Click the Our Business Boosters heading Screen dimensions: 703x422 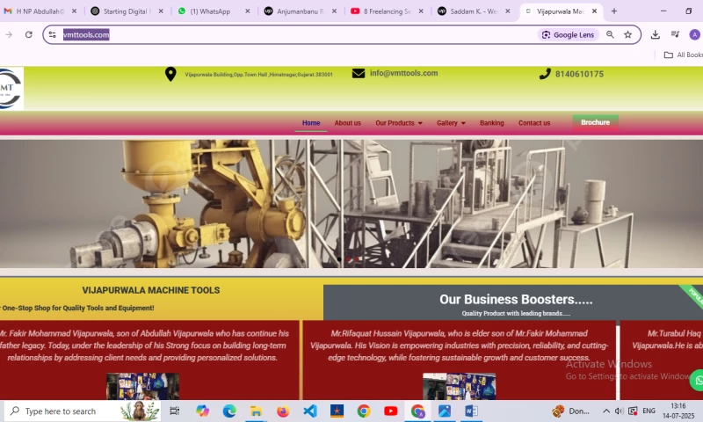coord(516,299)
